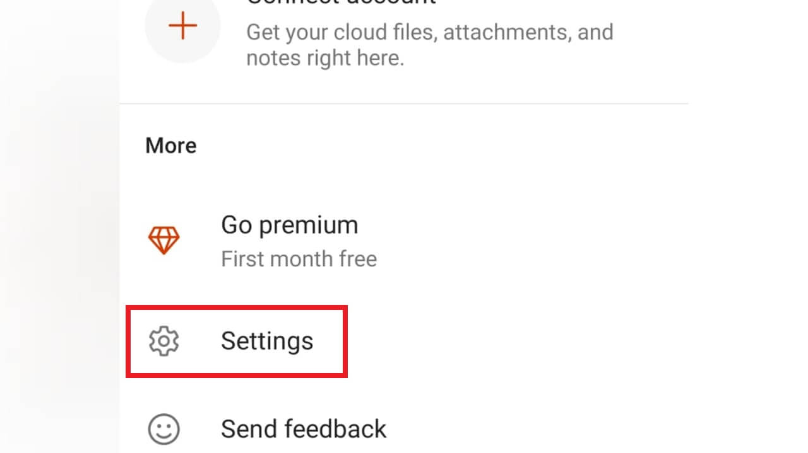Click the white margin right of the drawer
The height and width of the screenshot is (453, 808).
click(x=748, y=227)
